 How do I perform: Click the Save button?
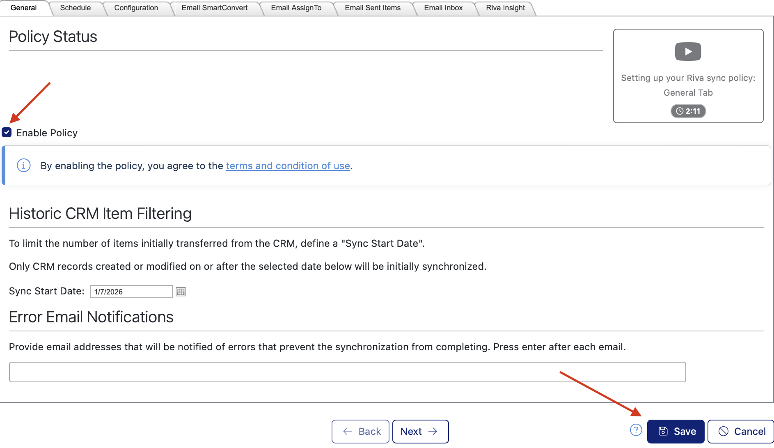[676, 431]
